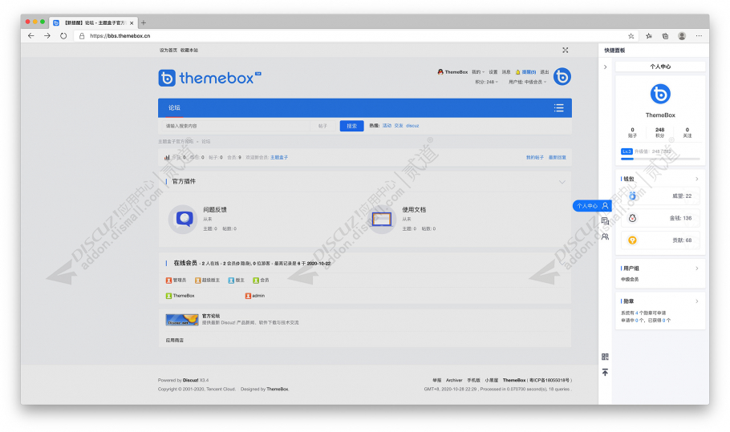Viewport: 730px width, 432px height.
Task: Click the 设置 menu item
Action: pyautogui.click(x=493, y=72)
